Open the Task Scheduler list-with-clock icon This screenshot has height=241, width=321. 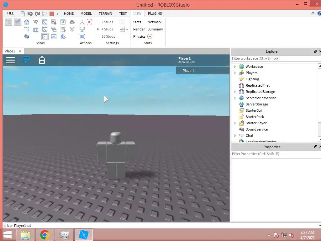coord(63,29)
